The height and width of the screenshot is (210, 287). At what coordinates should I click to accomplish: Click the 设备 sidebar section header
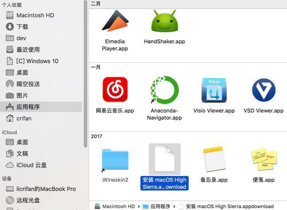pos(7,179)
